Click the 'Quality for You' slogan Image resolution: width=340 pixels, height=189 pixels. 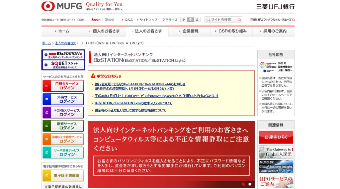click(x=104, y=4)
